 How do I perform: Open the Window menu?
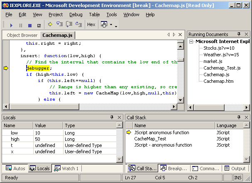pyautogui.click(x=131, y=14)
